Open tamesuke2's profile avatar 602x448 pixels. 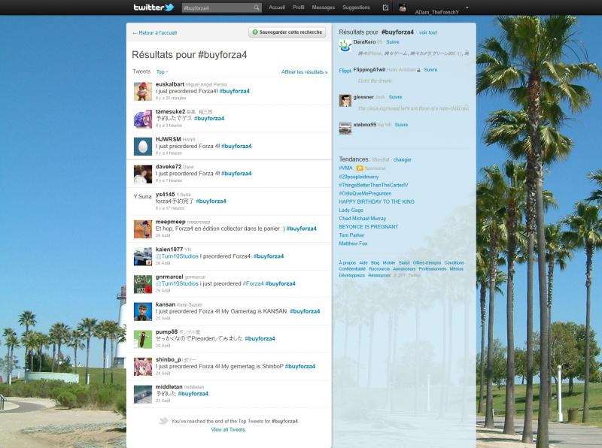tap(143, 119)
